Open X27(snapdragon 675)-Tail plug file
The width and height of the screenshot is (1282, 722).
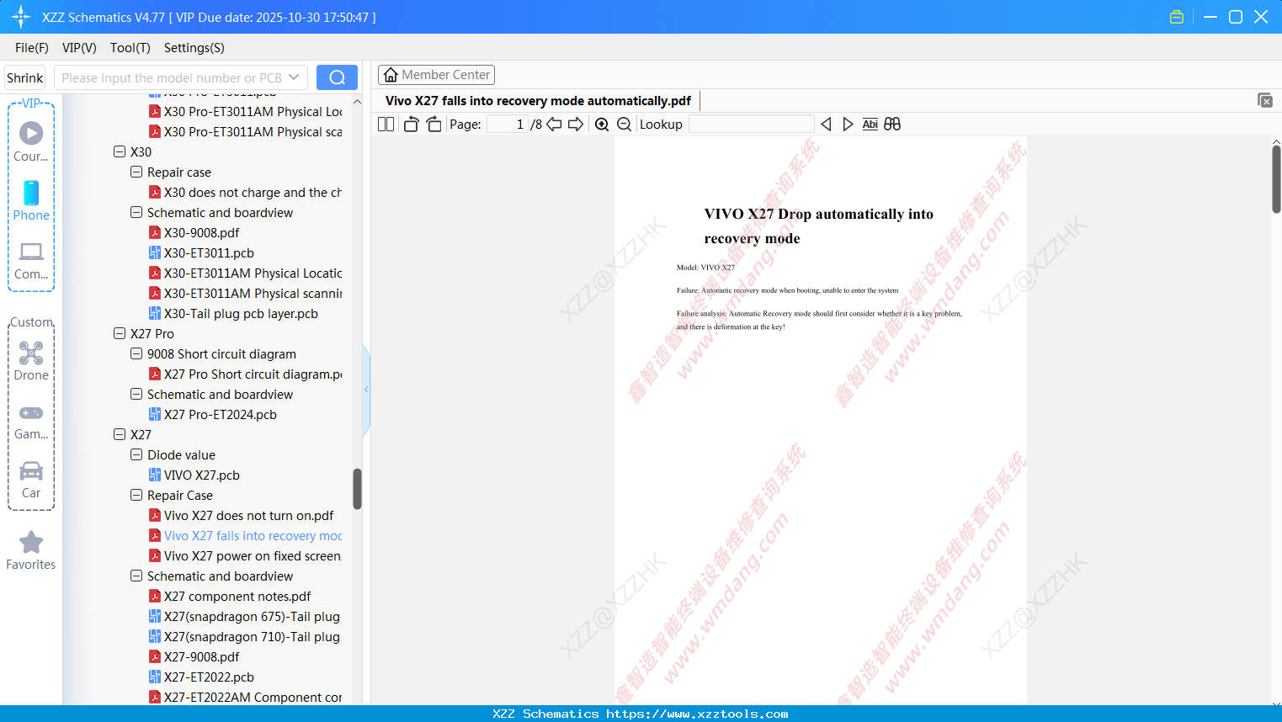[x=245, y=617]
